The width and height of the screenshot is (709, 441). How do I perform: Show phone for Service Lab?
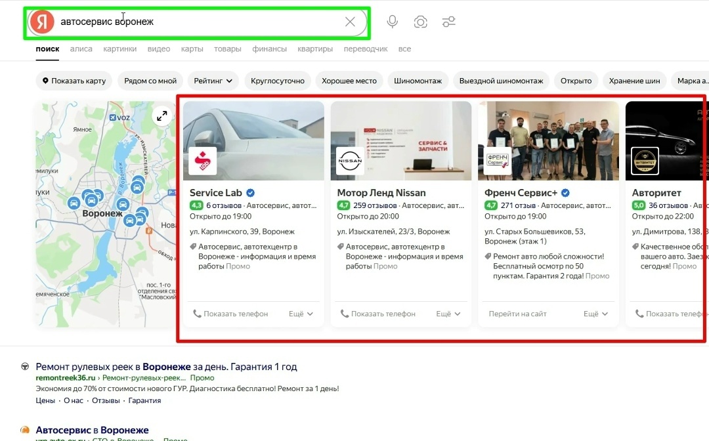pos(230,314)
